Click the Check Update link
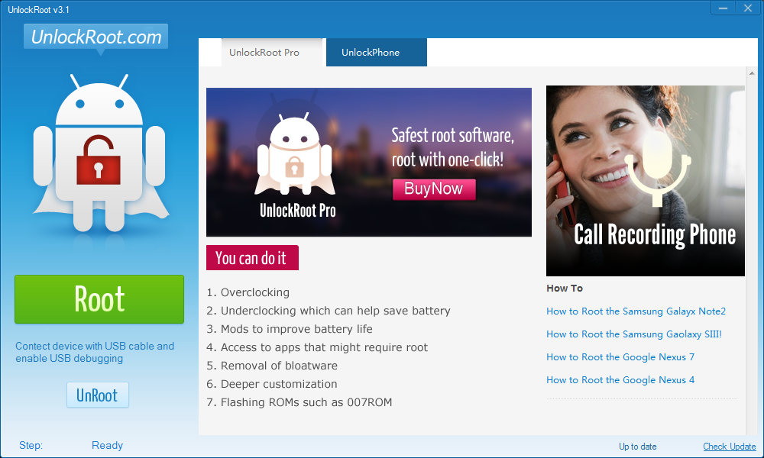The height and width of the screenshot is (458, 764). tap(730, 447)
